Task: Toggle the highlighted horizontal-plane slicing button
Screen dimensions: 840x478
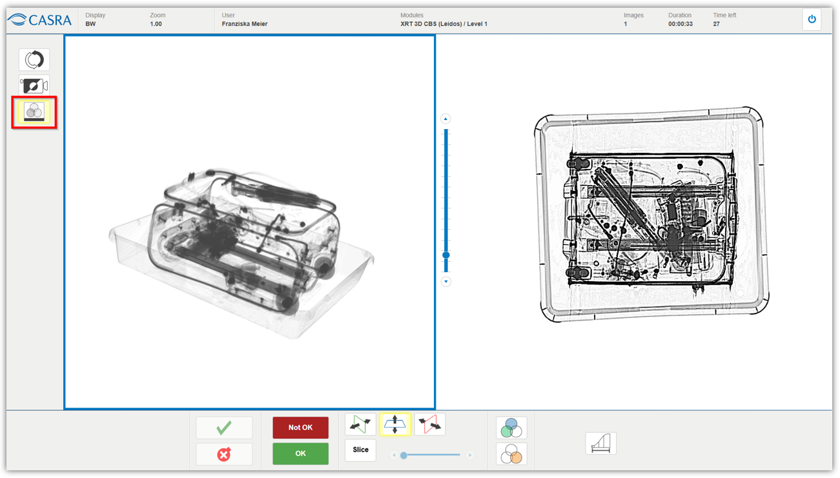Action: (x=395, y=424)
